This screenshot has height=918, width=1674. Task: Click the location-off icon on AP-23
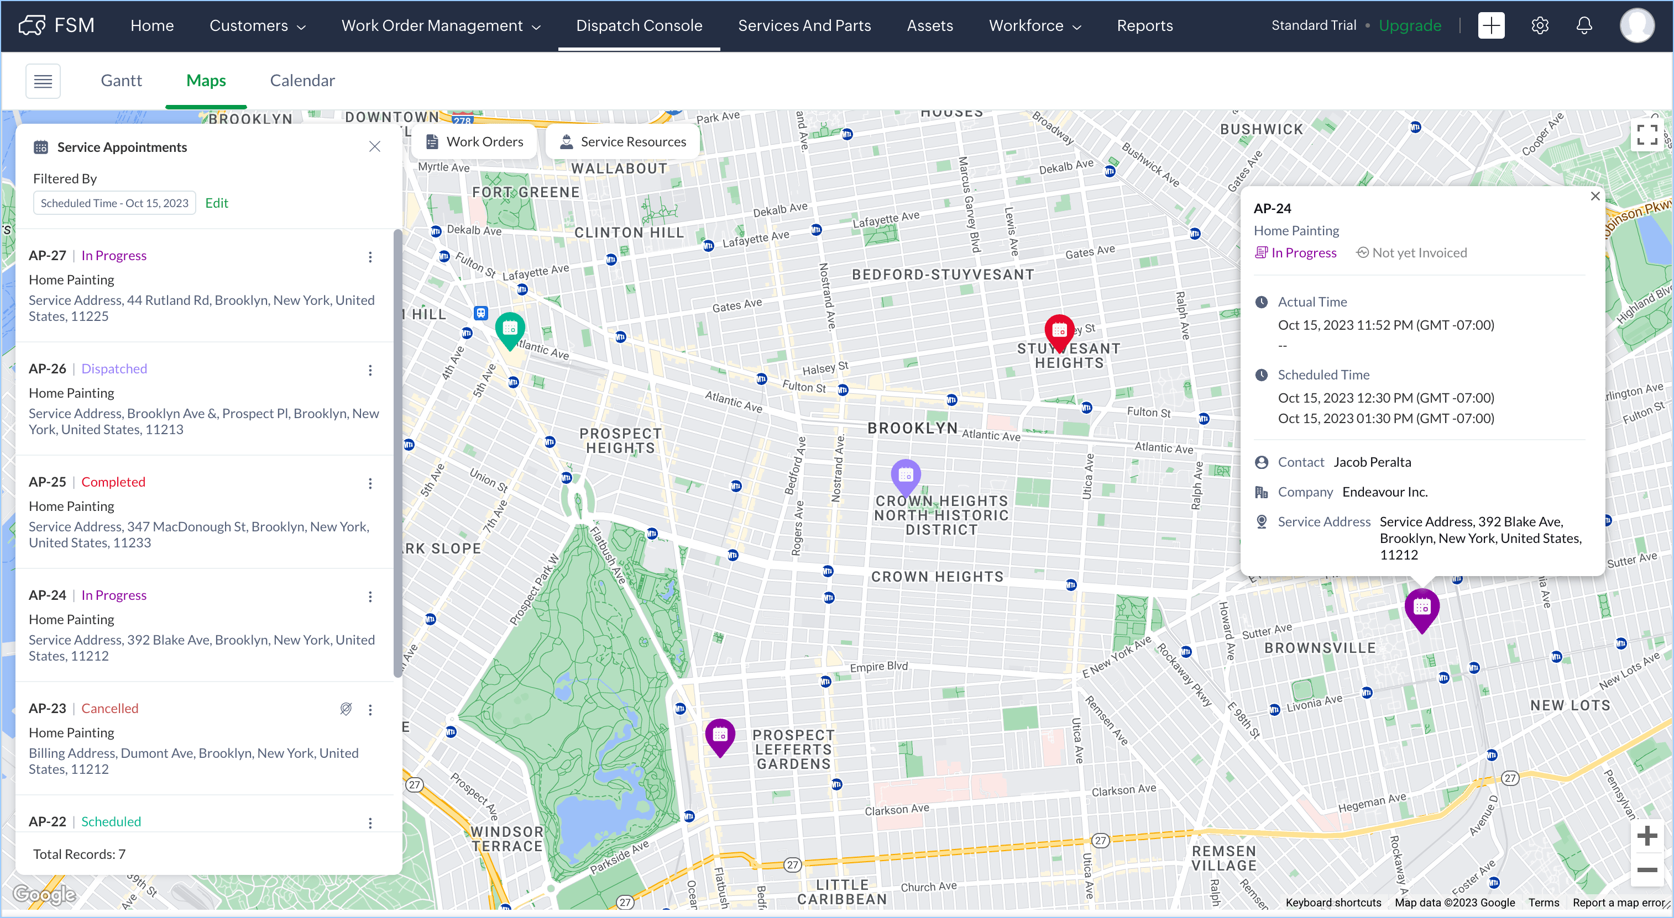click(x=346, y=709)
